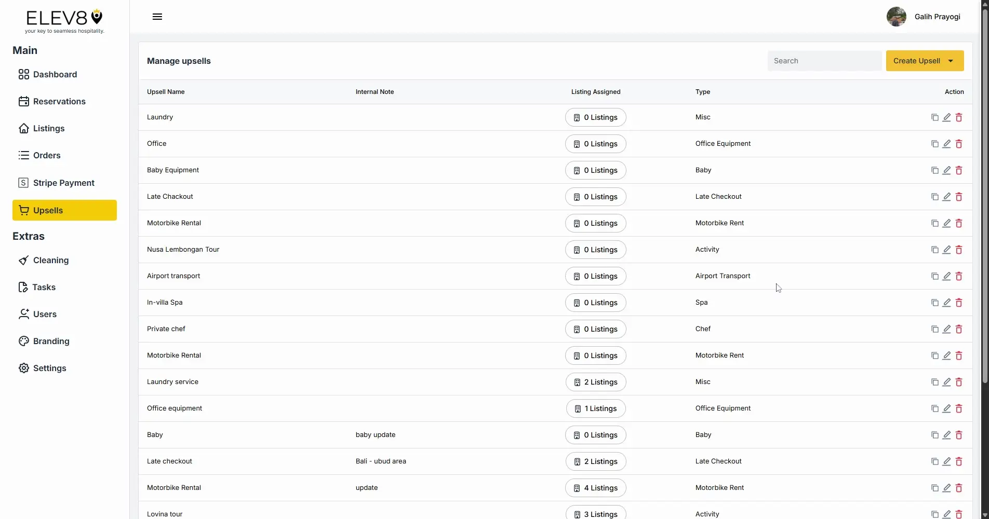
Task: Open the Listings sidebar item
Action: pyautogui.click(x=48, y=128)
